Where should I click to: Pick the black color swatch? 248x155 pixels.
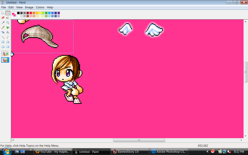click(18, 13)
